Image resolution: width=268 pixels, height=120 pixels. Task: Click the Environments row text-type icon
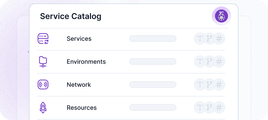point(200,62)
